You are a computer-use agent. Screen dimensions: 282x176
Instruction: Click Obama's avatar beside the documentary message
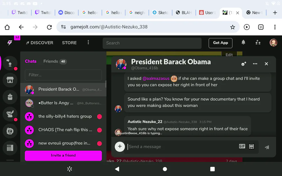tap(118, 109)
